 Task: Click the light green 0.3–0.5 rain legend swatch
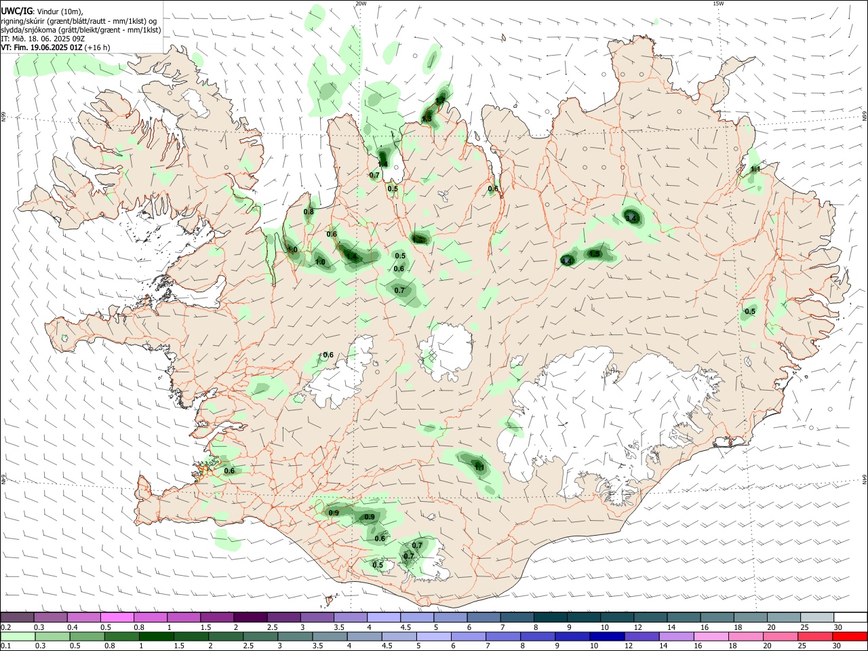[53, 637]
